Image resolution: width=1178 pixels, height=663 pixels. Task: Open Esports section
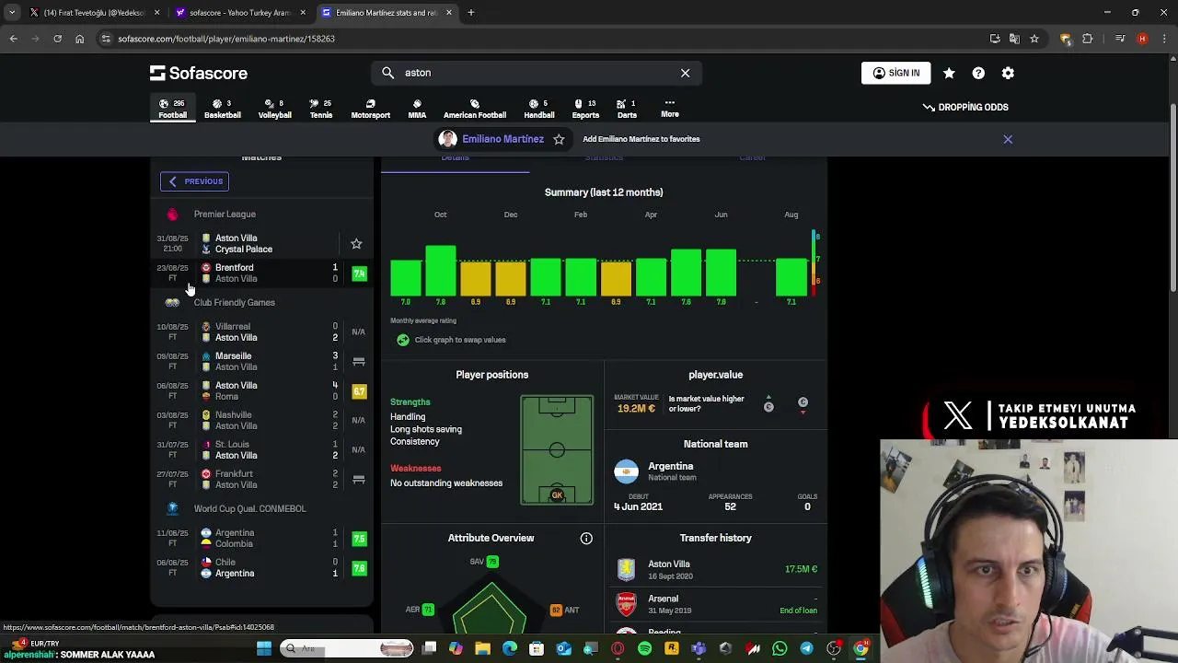(585, 109)
